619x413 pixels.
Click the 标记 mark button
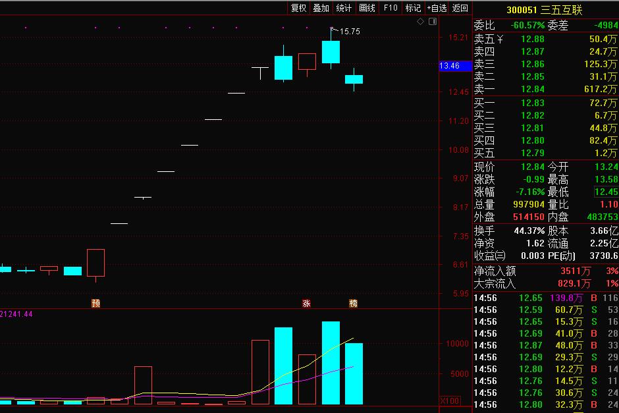click(x=413, y=8)
